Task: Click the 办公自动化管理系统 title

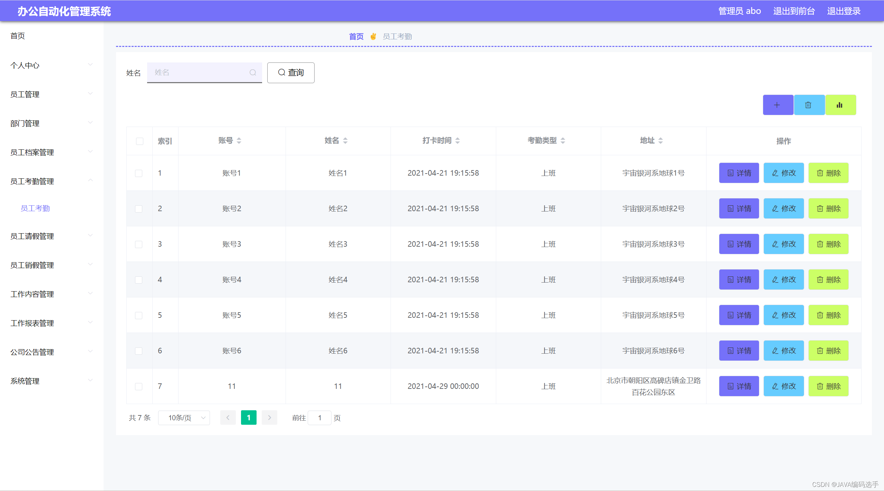Action: pos(64,11)
